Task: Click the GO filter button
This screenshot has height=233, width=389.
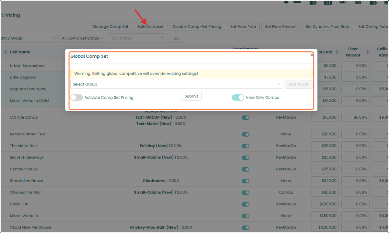Action: point(176,38)
